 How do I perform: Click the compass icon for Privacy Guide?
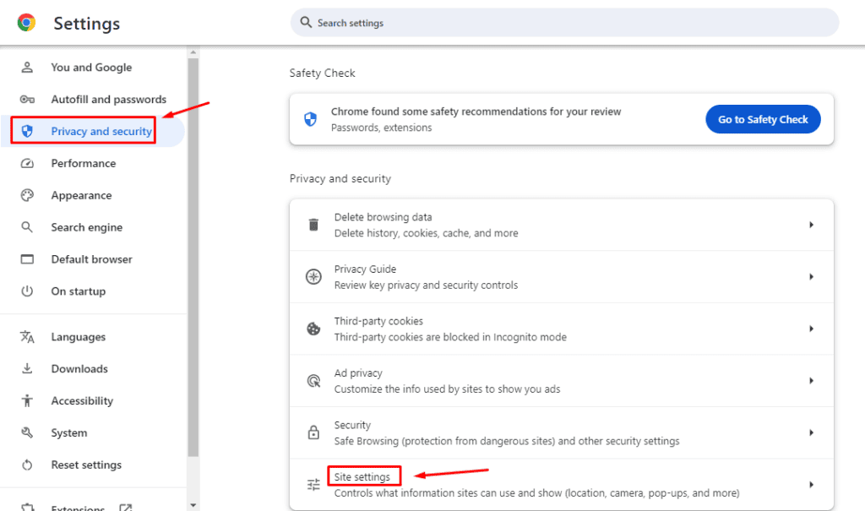coord(313,276)
